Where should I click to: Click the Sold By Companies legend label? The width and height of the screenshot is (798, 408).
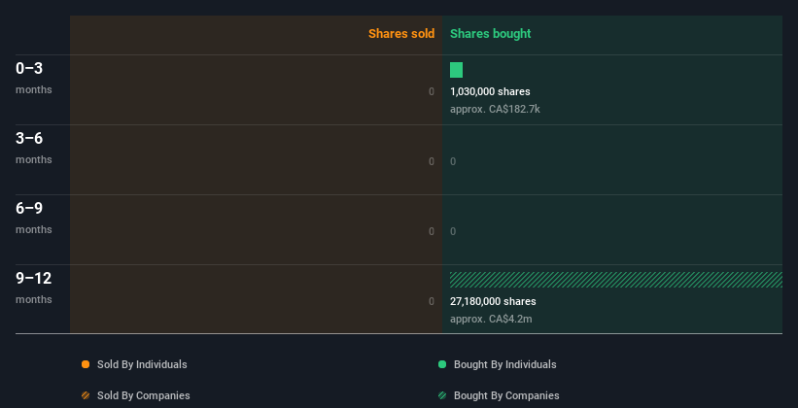[144, 395]
